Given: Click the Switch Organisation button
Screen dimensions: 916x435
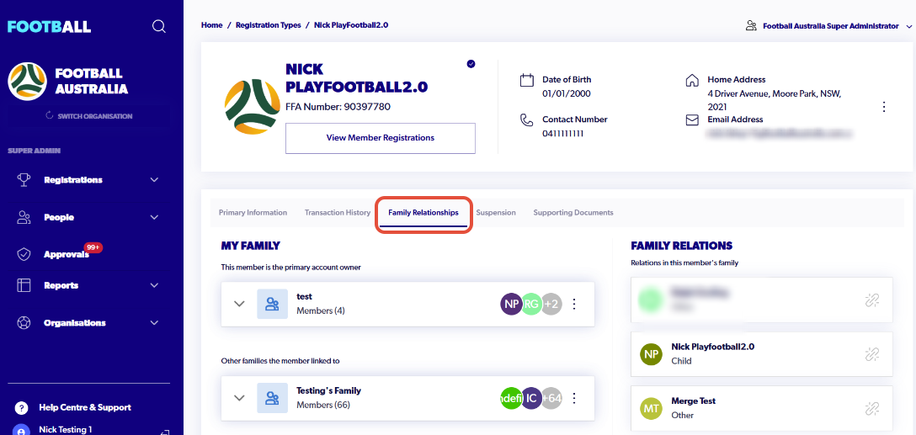Looking at the screenshot, I should 88,116.
